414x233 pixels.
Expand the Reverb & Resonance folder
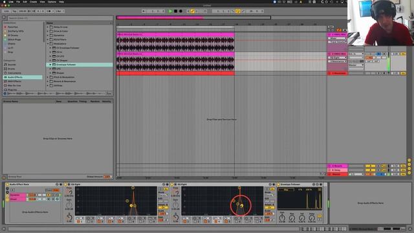[48, 82]
